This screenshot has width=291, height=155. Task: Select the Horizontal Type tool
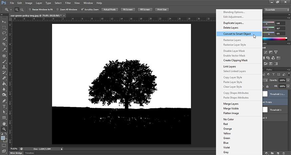click(x=4, y=106)
